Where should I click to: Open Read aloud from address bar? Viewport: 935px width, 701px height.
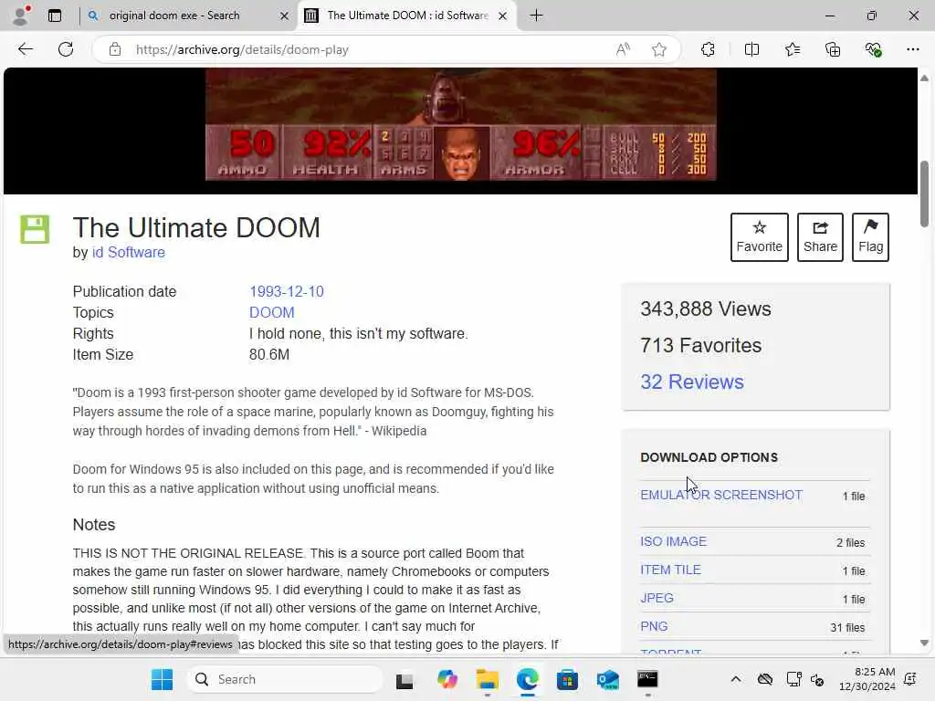tap(623, 49)
